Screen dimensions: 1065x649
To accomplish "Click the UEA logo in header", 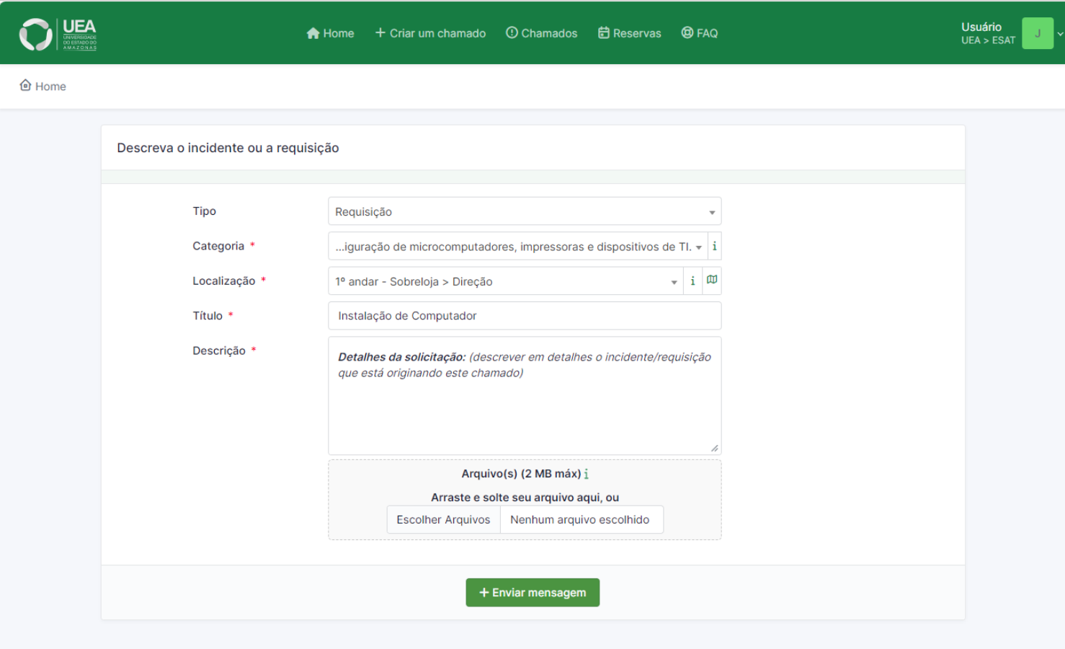I will [58, 34].
